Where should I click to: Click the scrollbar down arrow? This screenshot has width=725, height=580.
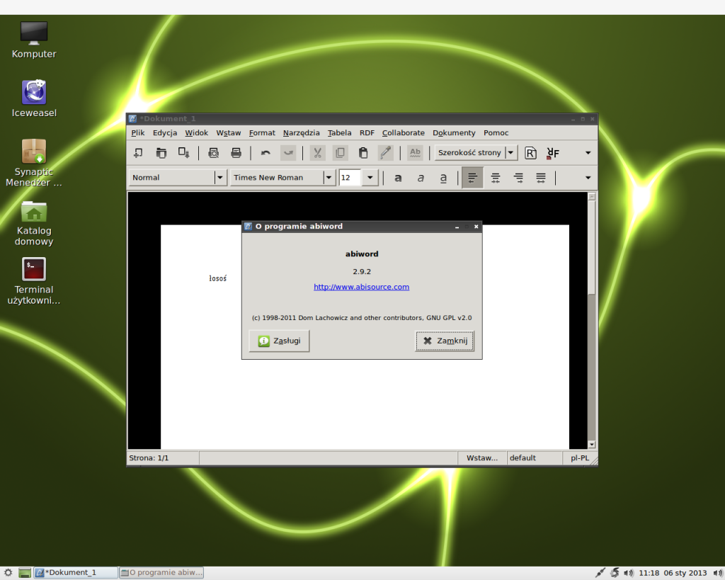(592, 445)
